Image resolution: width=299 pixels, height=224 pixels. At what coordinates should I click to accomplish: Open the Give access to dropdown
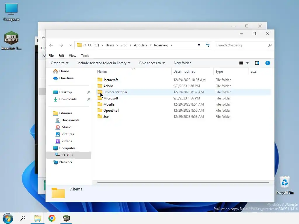coord(152,63)
